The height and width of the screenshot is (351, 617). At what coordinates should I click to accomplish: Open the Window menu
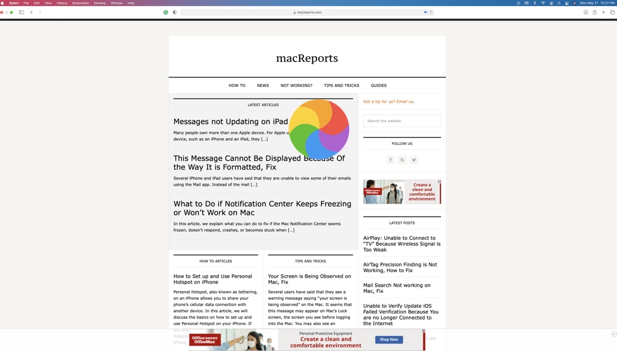coord(117,3)
